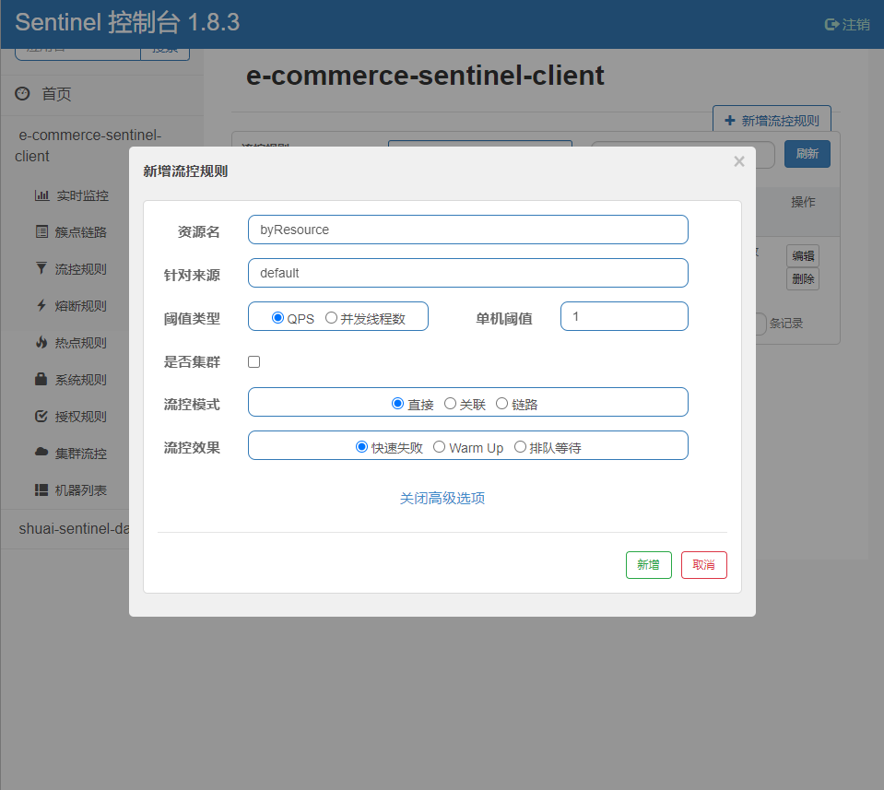Expand the shuai-sentinel-da application entry
884x790 pixels.
point(74,528)
